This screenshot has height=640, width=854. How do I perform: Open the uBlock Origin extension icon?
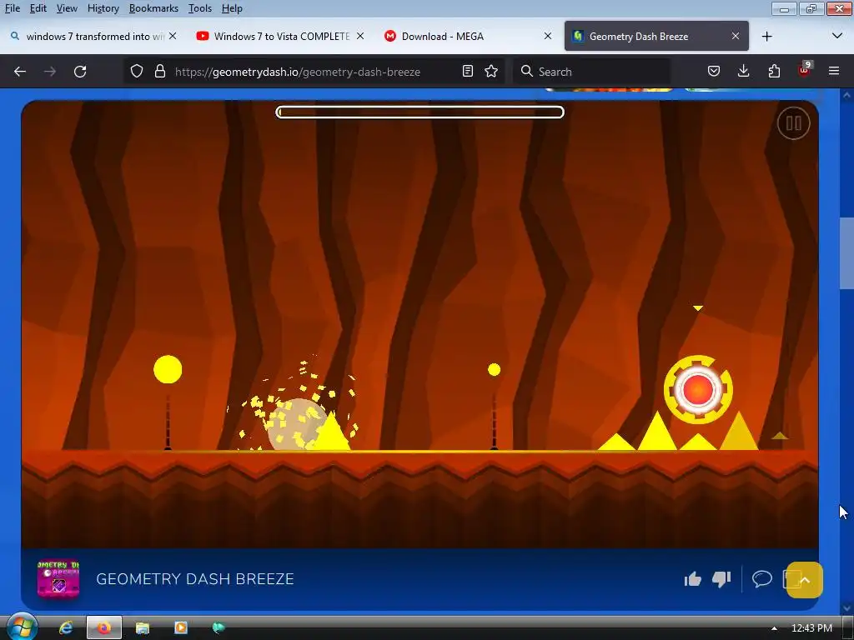click(x=805, y=70)
